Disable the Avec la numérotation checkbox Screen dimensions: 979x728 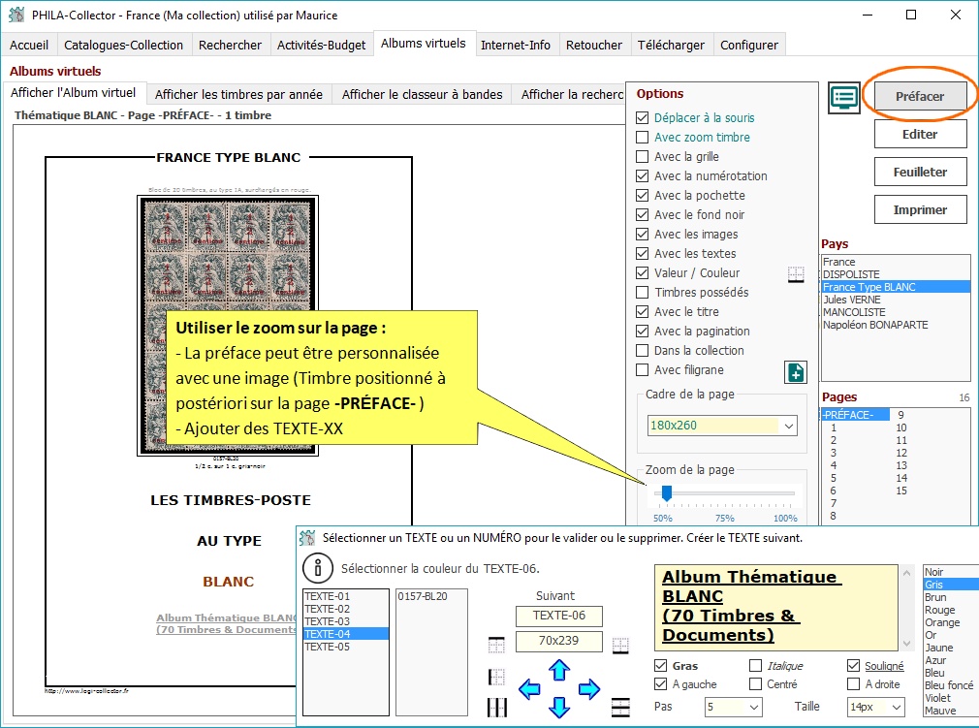[x=642, y=176]
